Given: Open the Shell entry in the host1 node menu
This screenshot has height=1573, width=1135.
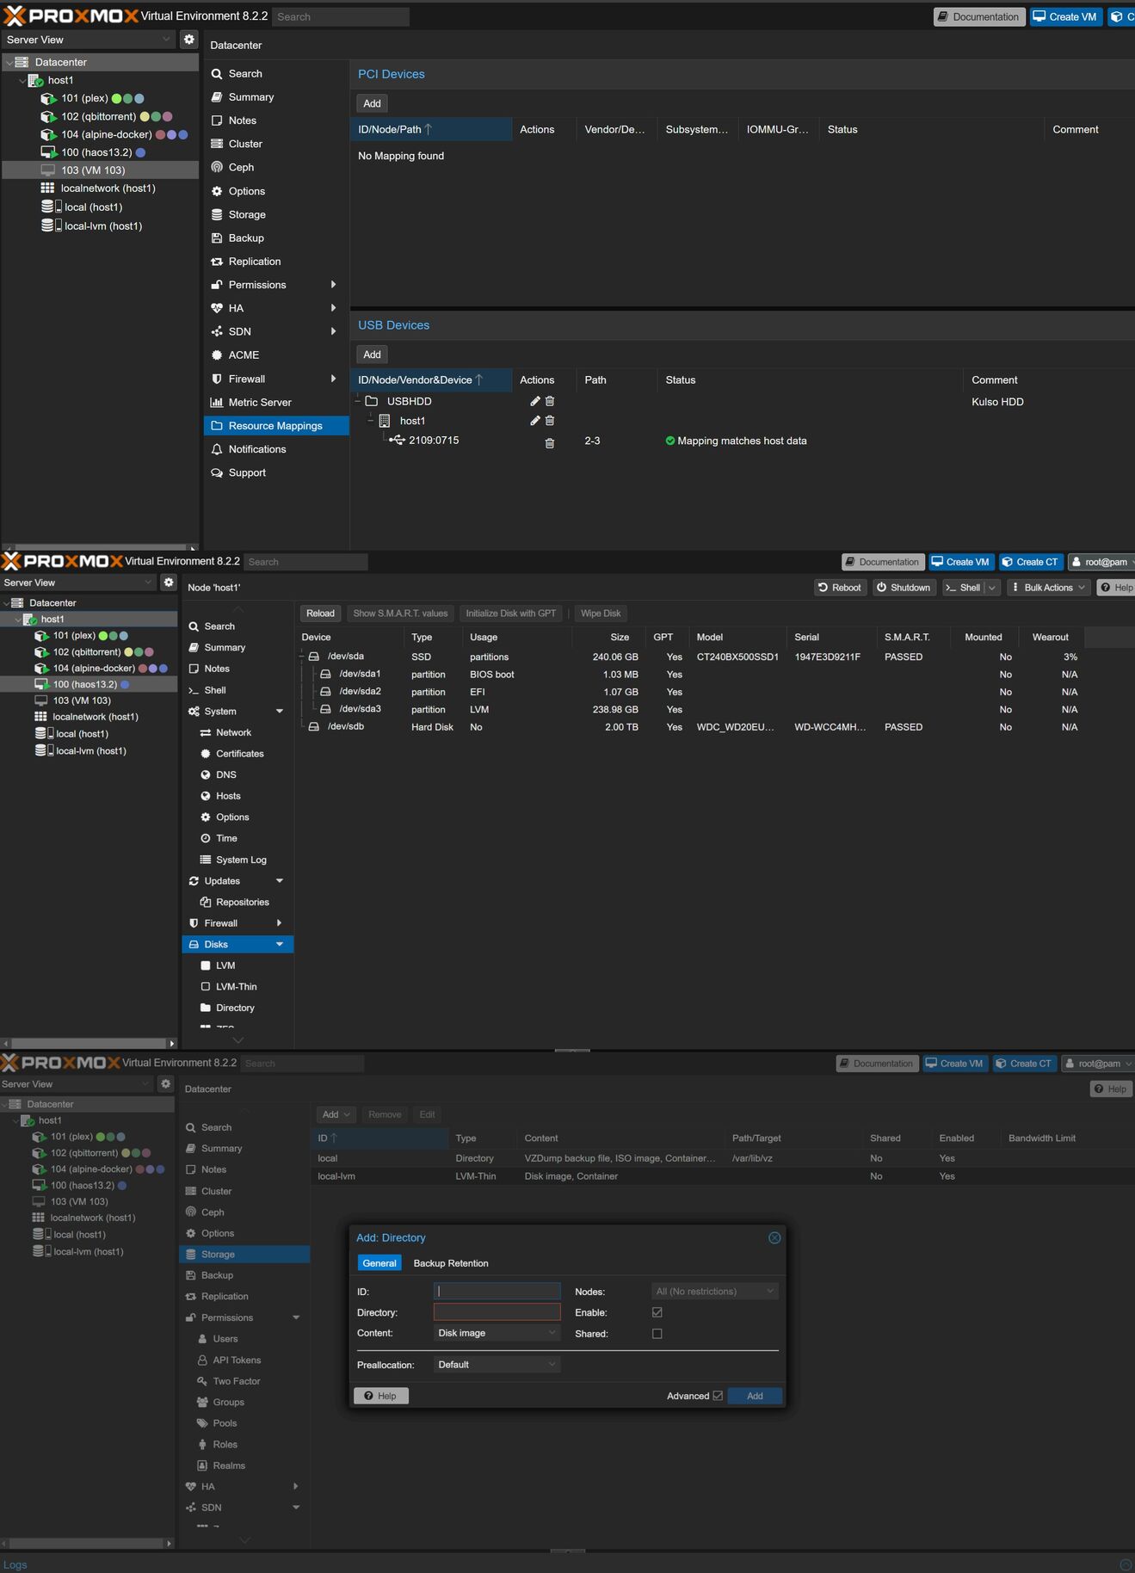Looking at the screenshot, I should 215,690.
